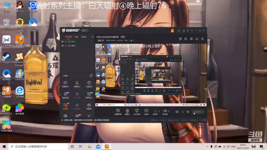Click the shirt skin icon in title bar
The width and height of the screenshot is (267, 150).
[x=188, y=31]
